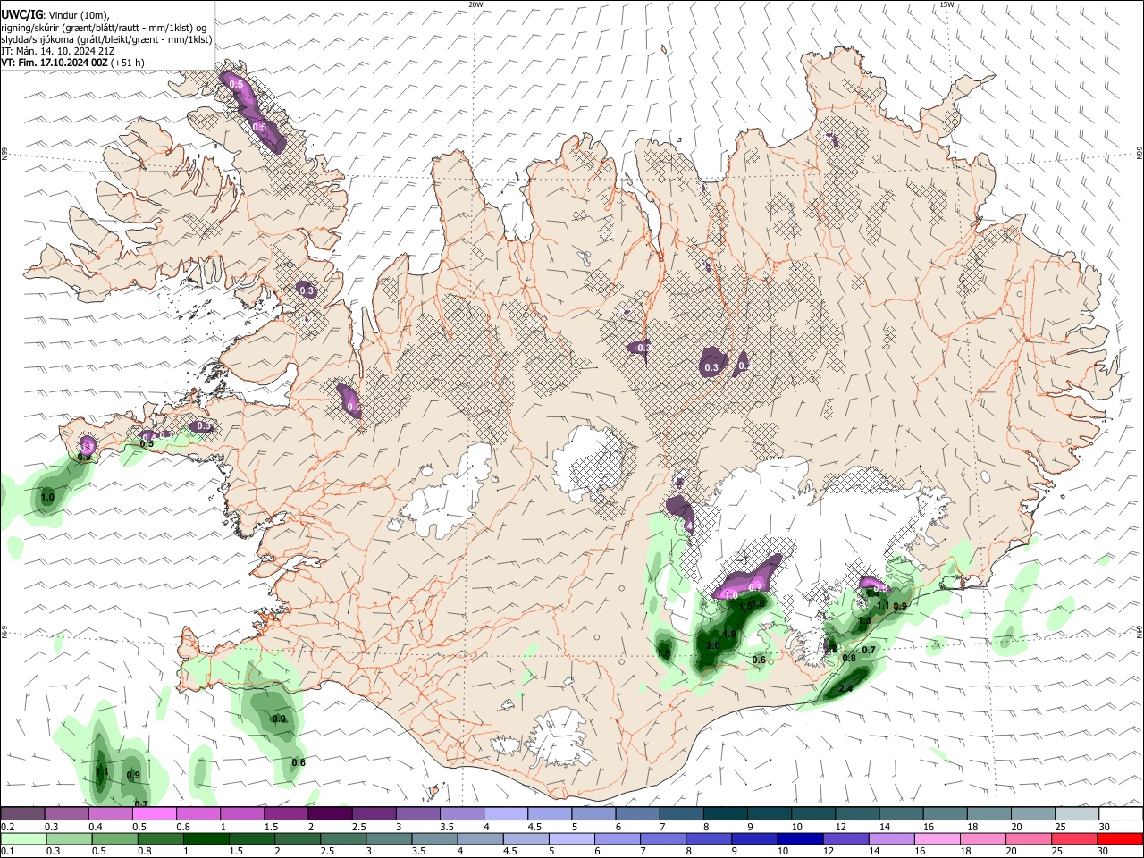Click the '1.9' rainfall value on the map
The width and height of the screenshot is (1144, 858).
[x=729, y=634]
